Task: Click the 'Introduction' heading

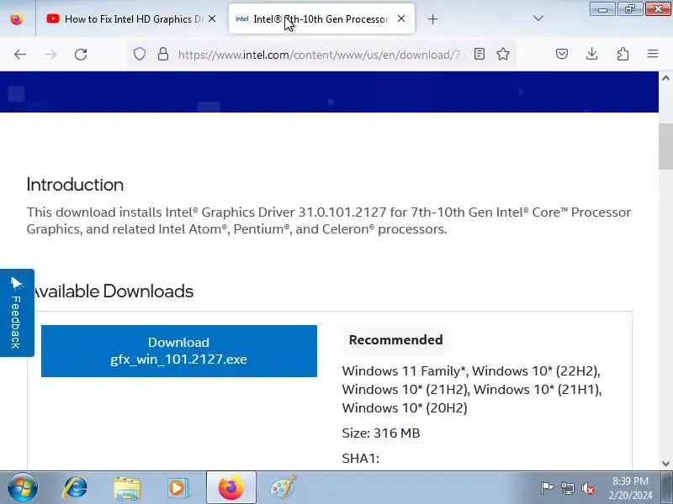Action: (x=75, y=185)
